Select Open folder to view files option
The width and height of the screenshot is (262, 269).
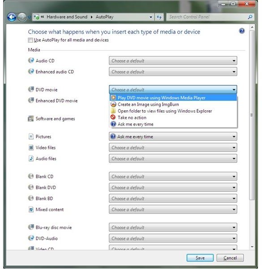(x=173, y=111)
